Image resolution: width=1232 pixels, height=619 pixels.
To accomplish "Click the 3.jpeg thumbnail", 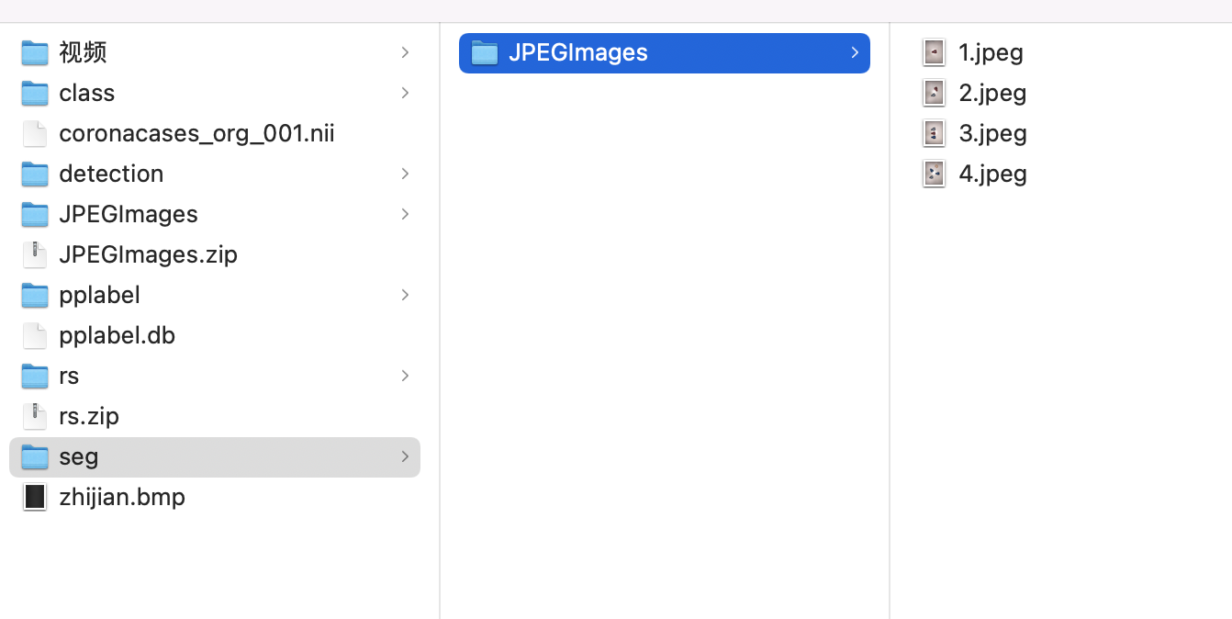I will (x=935, y=133).
